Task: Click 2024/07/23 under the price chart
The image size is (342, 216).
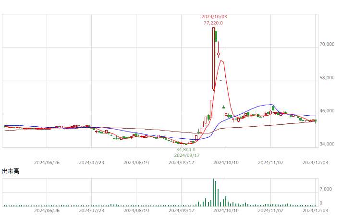Action: [91, 163]
